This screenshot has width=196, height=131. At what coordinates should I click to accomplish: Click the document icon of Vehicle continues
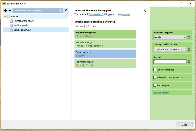[x=11, y=30]
